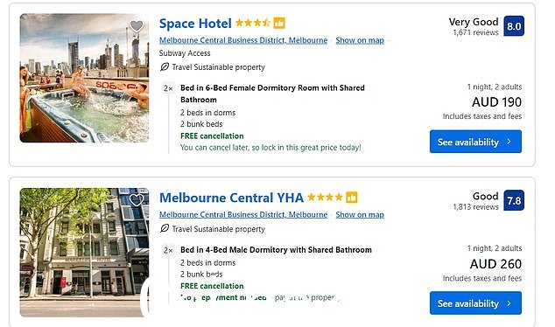The height and width of the screenshot is (327, 555).
Task: Open the Space Hotel title link
Action: 195,24
